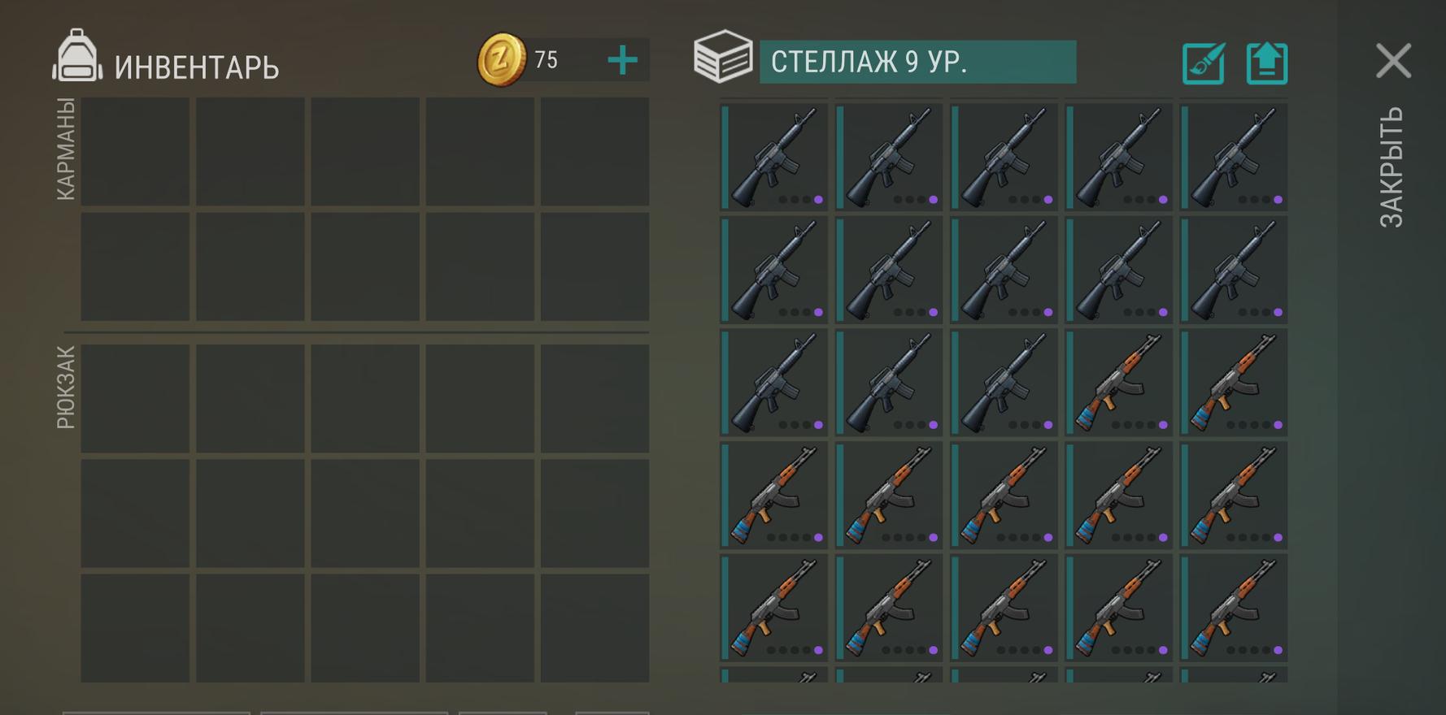The image size is (1446, 715).
Task: Open the rename shelf paintbrush icon
Action: tap(1203, 63)
